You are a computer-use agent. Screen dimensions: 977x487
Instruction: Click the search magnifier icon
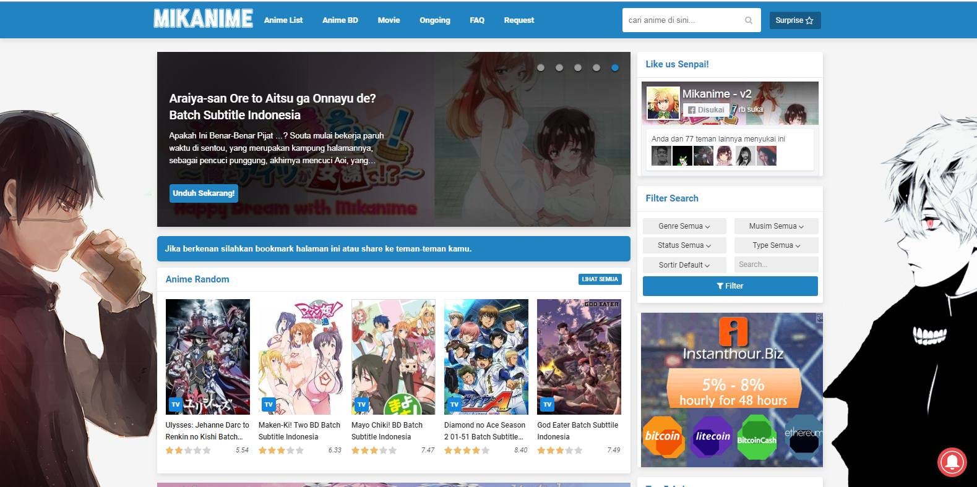pyautogui.click(x=749, y=20)
